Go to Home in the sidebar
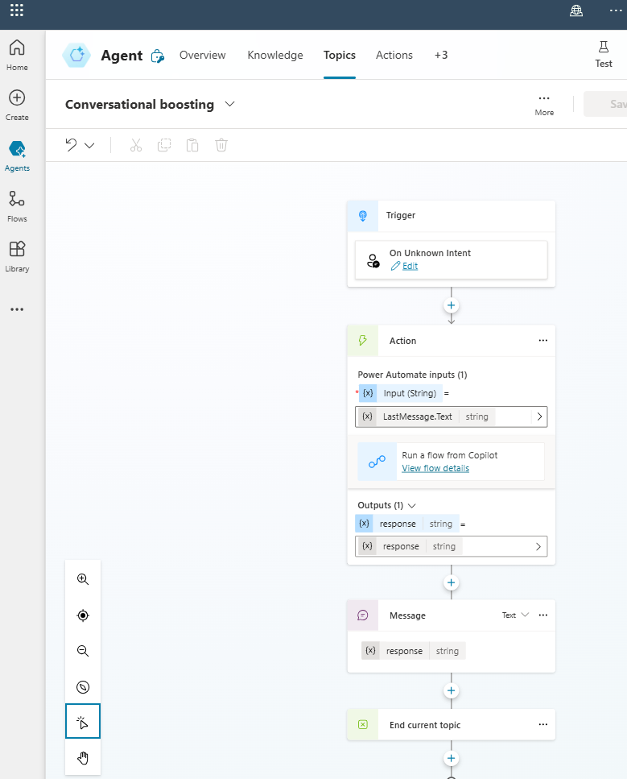The image size is (627, 779). 17,55
